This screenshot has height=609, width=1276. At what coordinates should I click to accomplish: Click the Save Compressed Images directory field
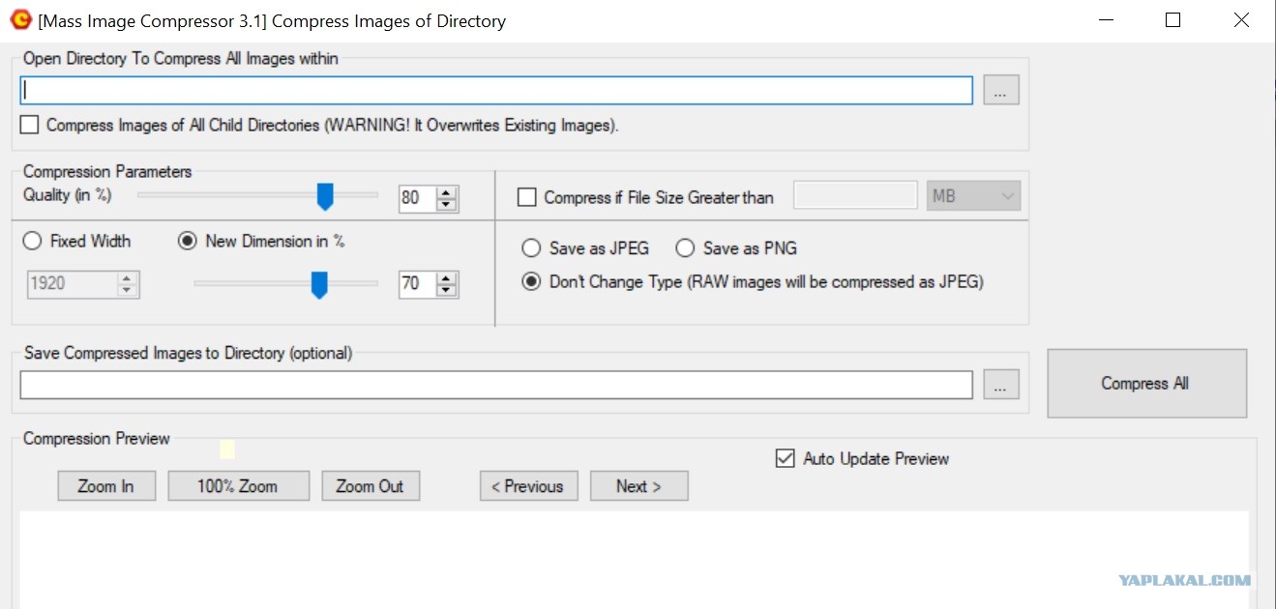(x=496, y=385)
